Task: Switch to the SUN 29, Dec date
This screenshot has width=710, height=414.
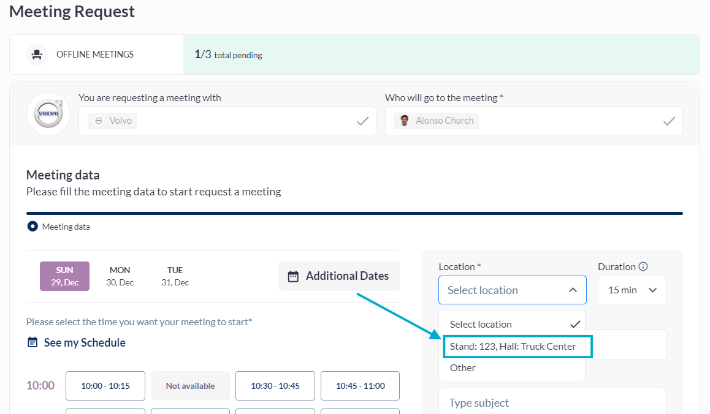Action: pyautogui.click(x=64, y=276)
